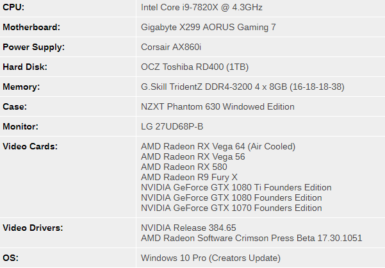Click Gigabyte X299 AORUS Gaming 7 entry
The image size is (385, 268).
click(208, 28)
